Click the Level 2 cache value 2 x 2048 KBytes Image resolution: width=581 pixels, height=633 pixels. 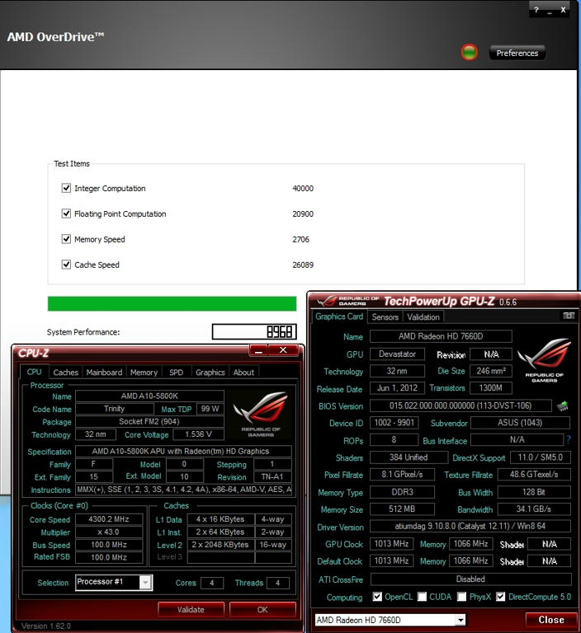220,545
